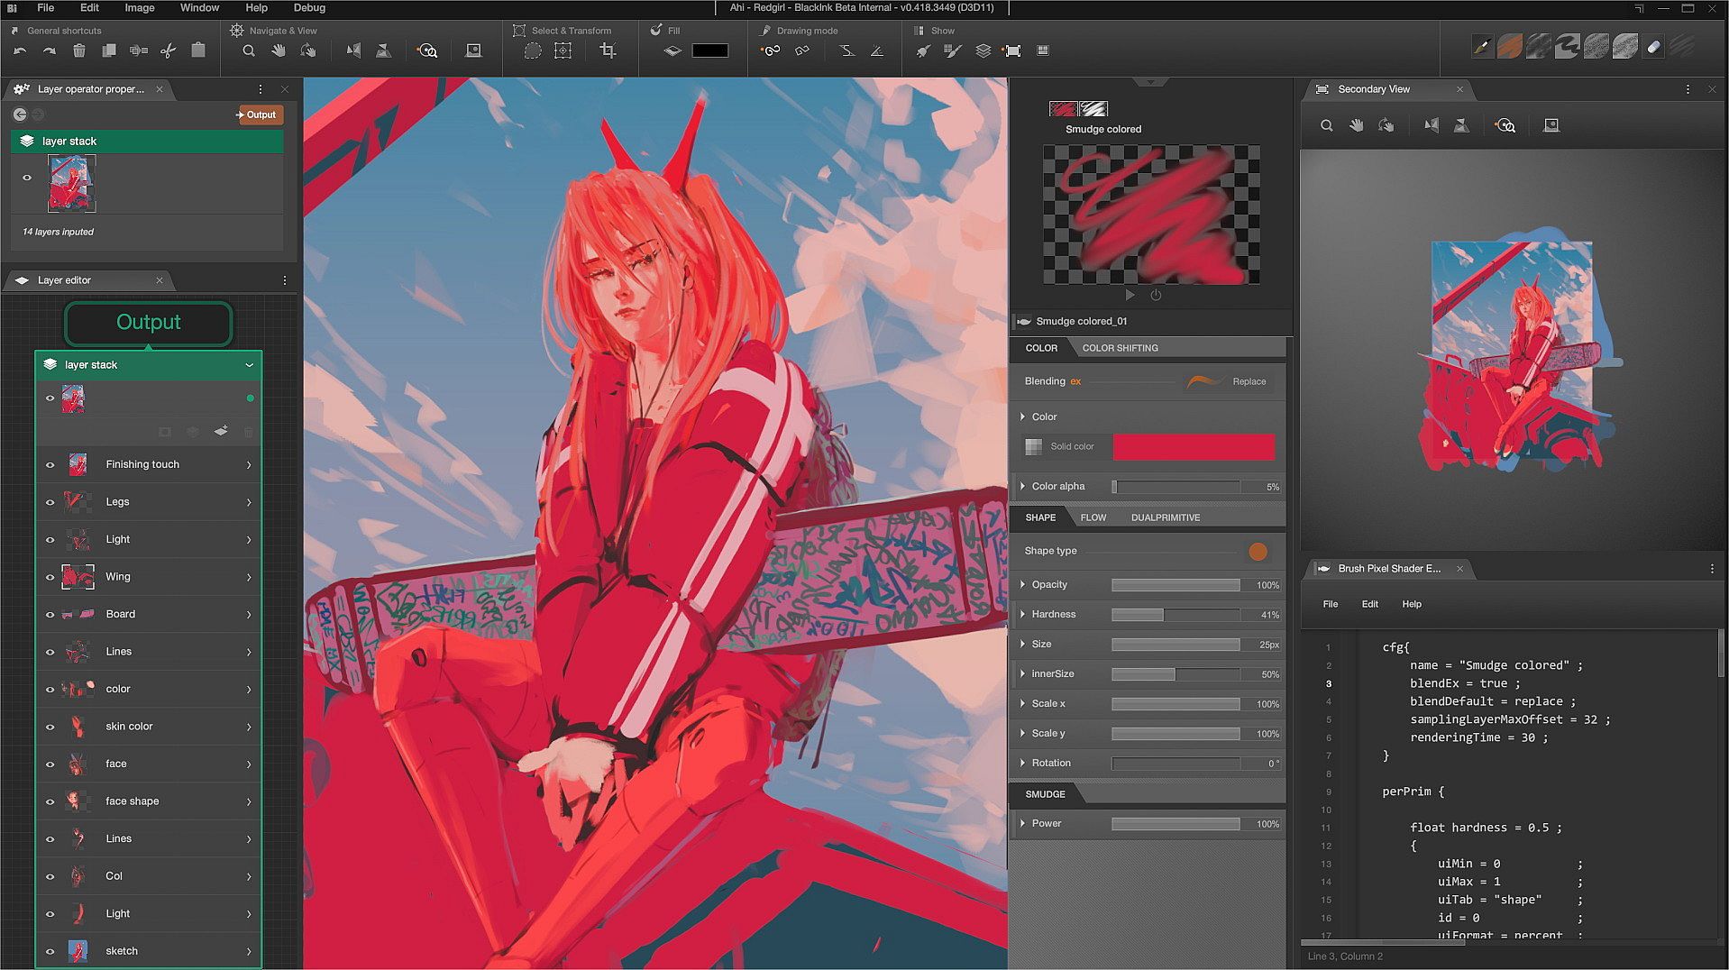Switch to the COLOR SHIFTING tab
This screenshot has height=970, width=1729.
point(1120,348)
